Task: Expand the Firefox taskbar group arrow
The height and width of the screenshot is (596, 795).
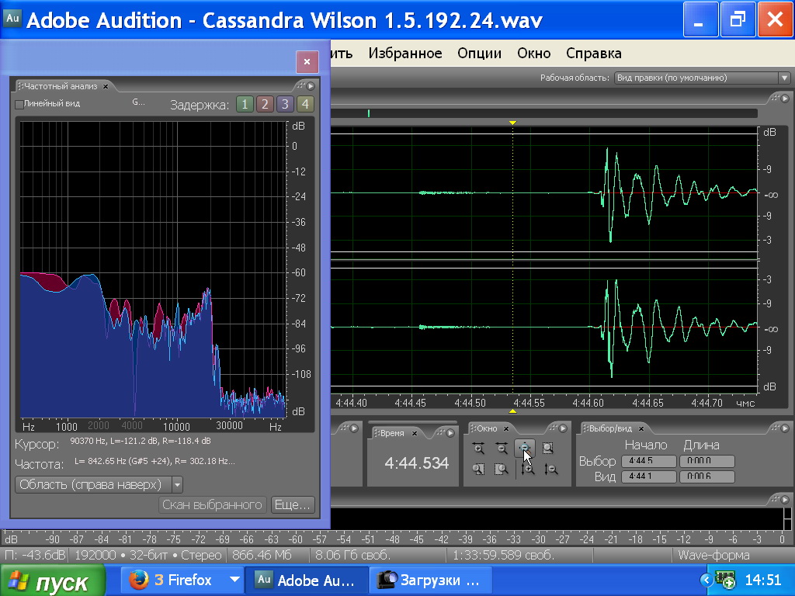Action: (234, 579)
